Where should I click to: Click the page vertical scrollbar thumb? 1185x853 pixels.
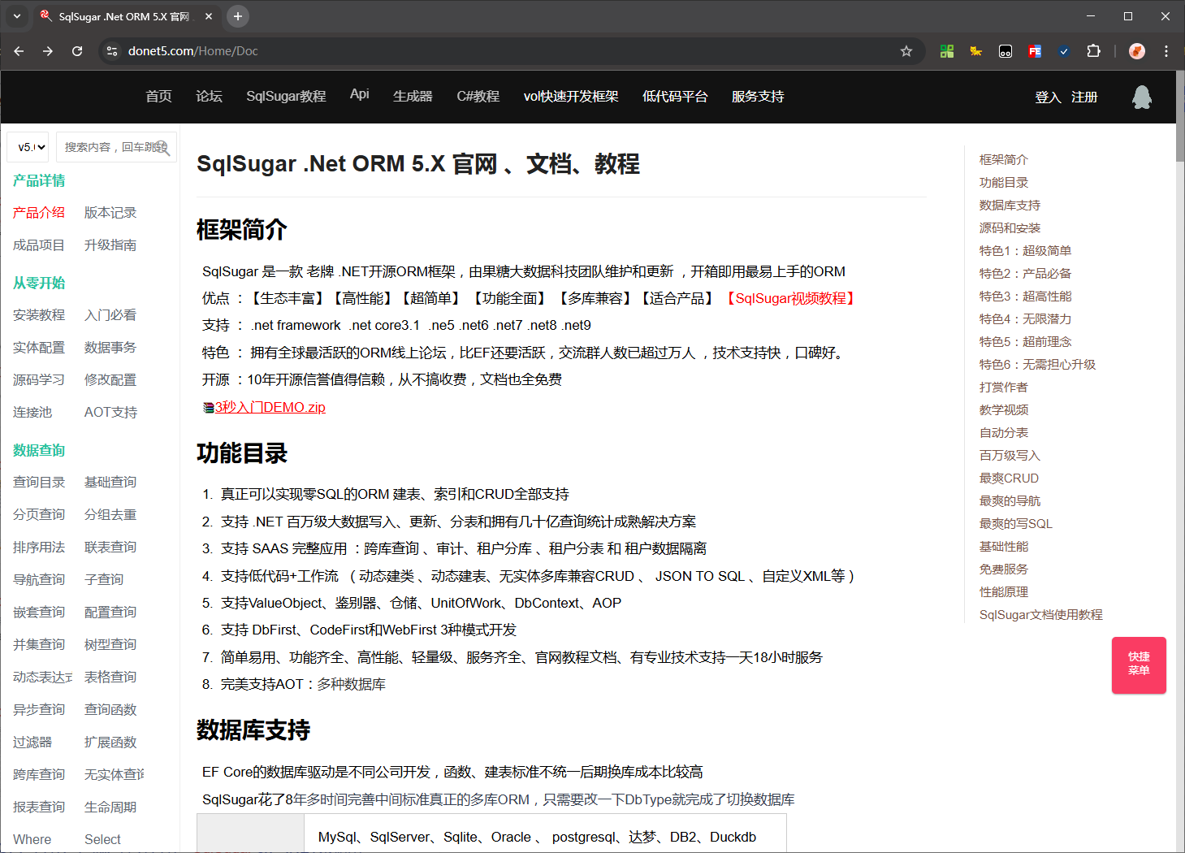tap(1180, 116)
